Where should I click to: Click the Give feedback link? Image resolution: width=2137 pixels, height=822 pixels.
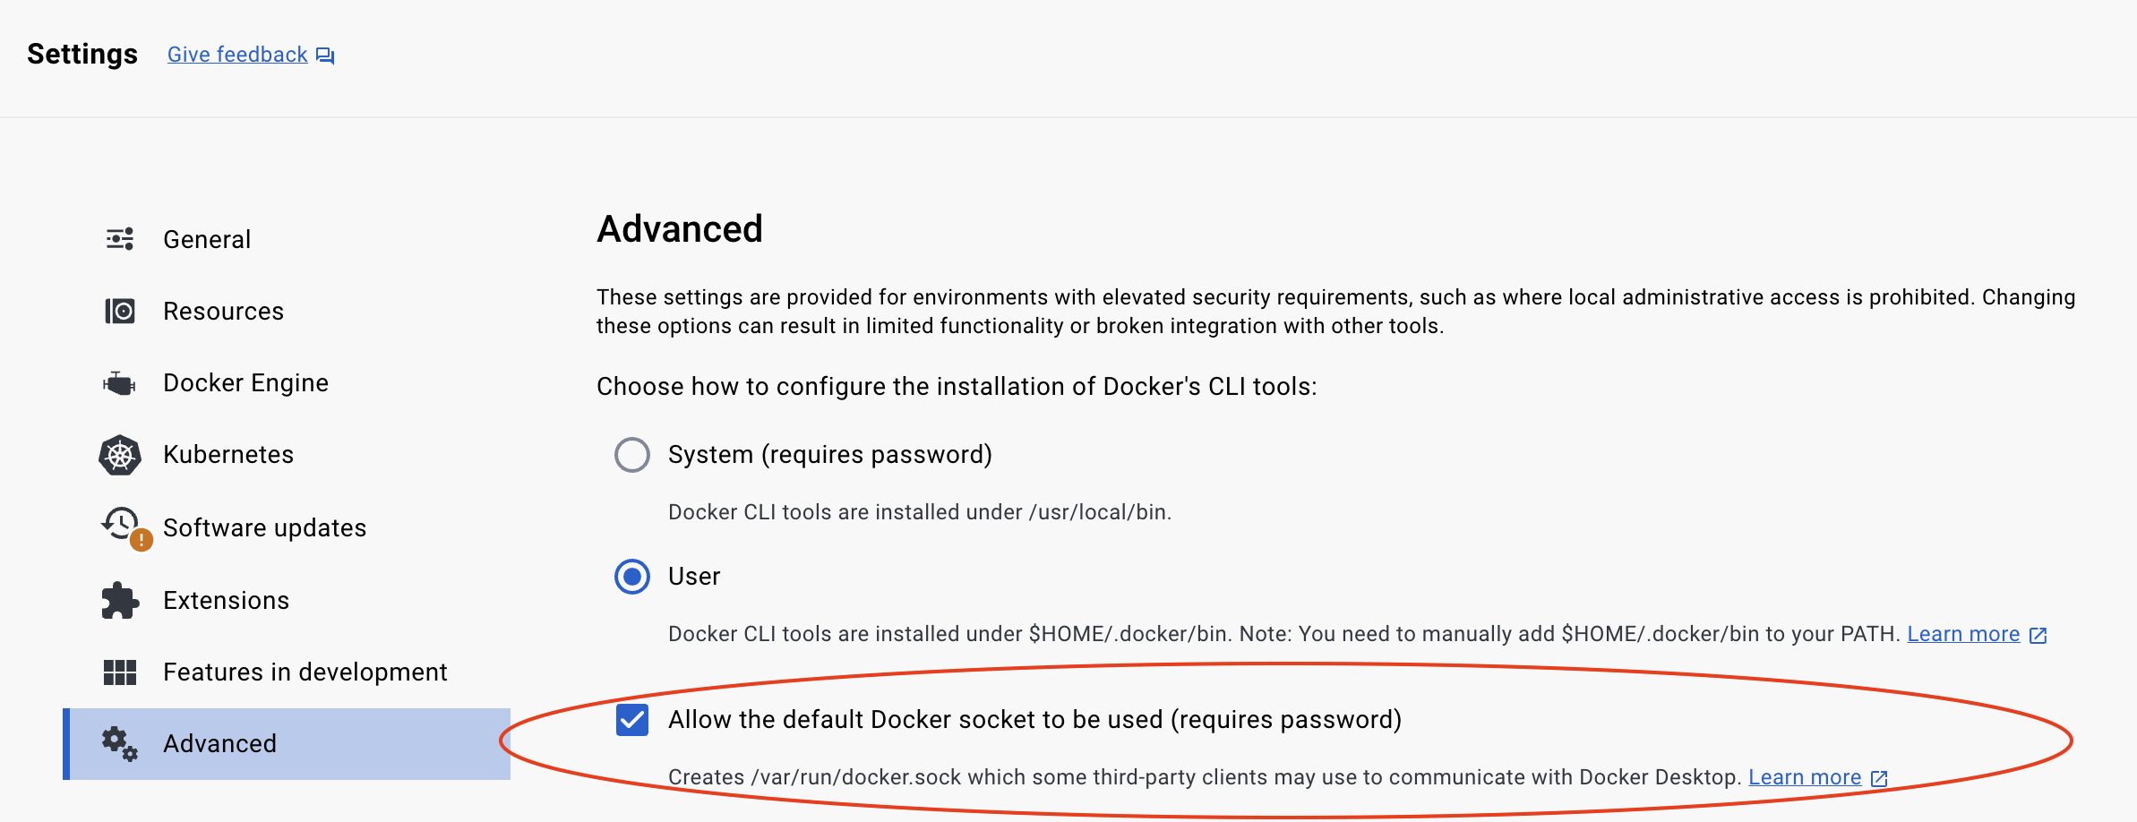point(236,54)
